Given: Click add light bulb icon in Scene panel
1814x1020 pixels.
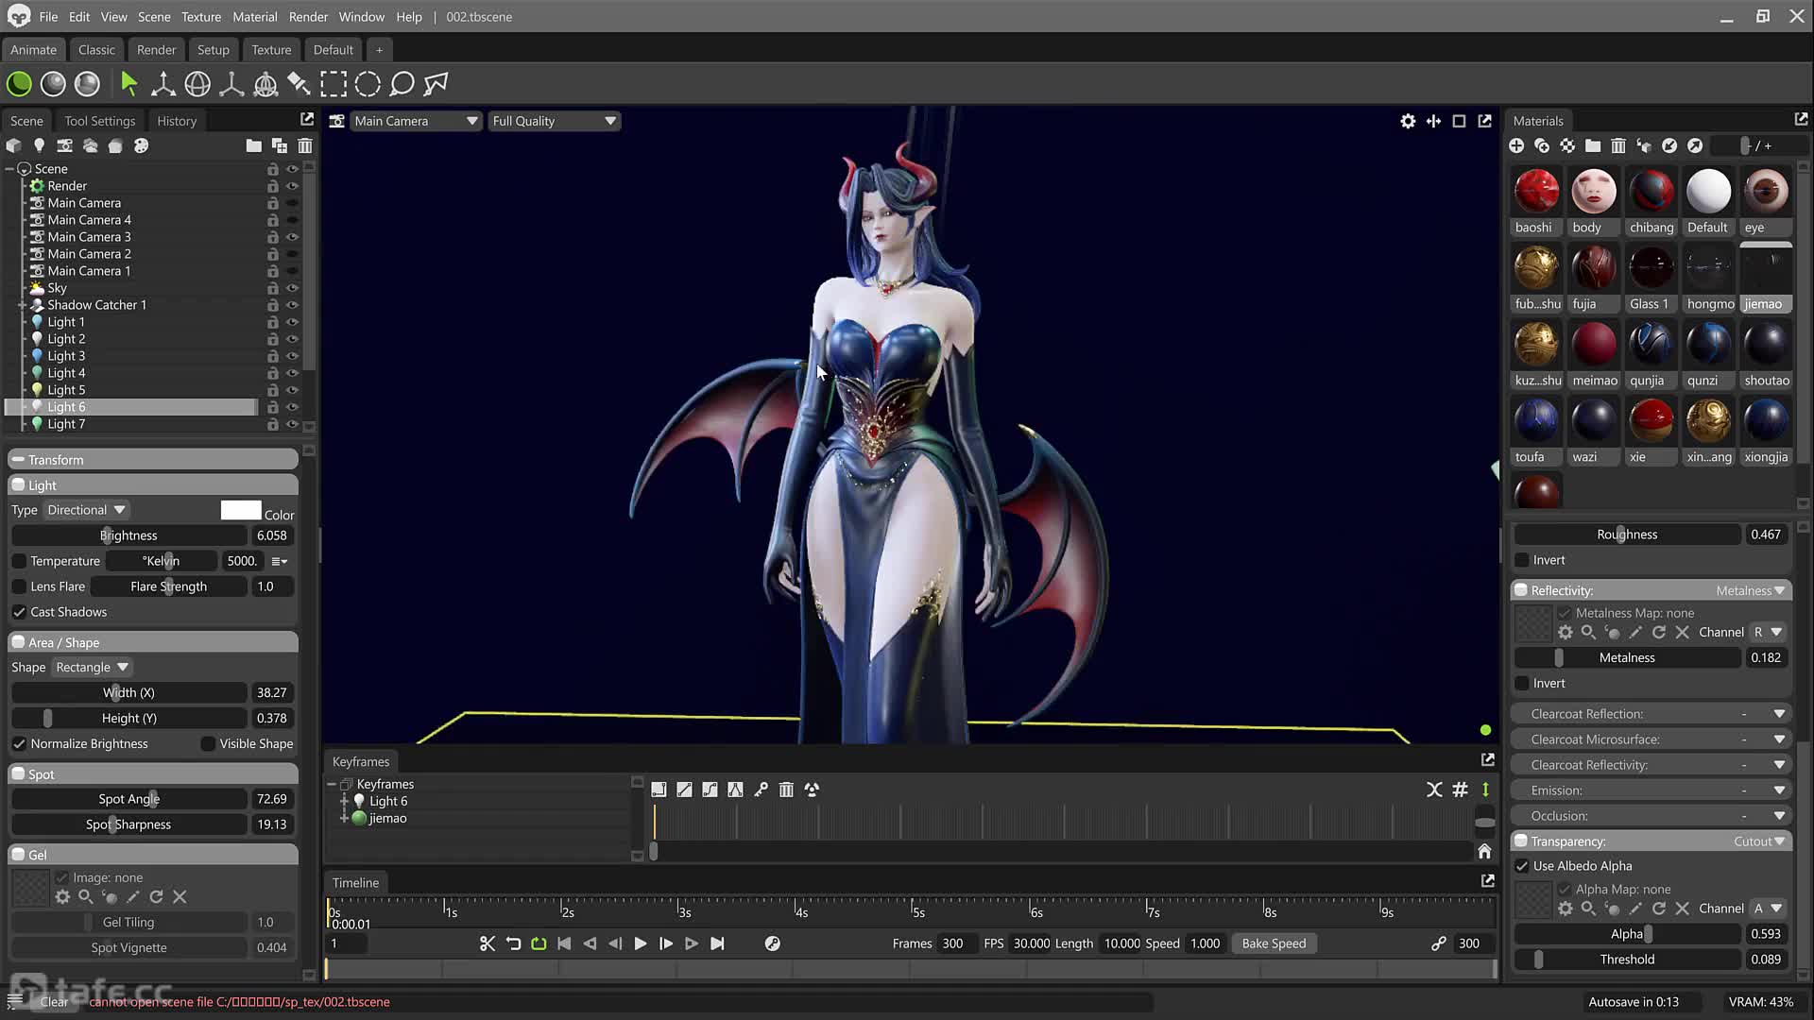Looking at the screenshot, I should (x=39, y=145).
